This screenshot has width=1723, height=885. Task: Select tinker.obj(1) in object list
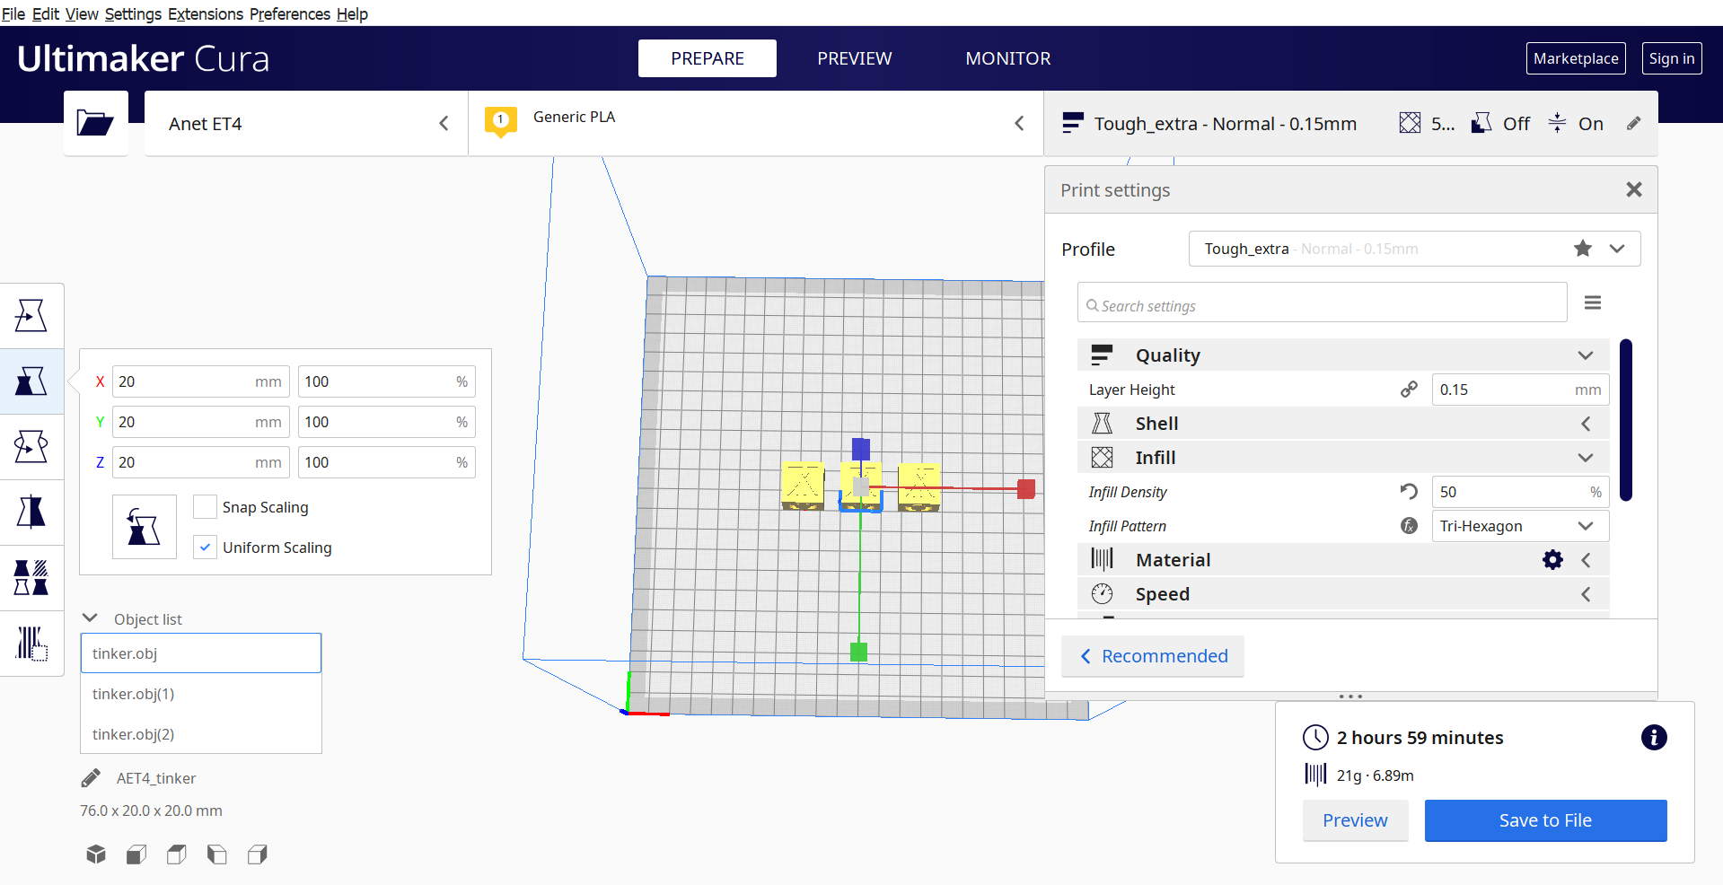click(x=201, y=694)
